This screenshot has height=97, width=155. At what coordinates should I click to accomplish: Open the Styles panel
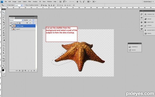click(148, 26)
